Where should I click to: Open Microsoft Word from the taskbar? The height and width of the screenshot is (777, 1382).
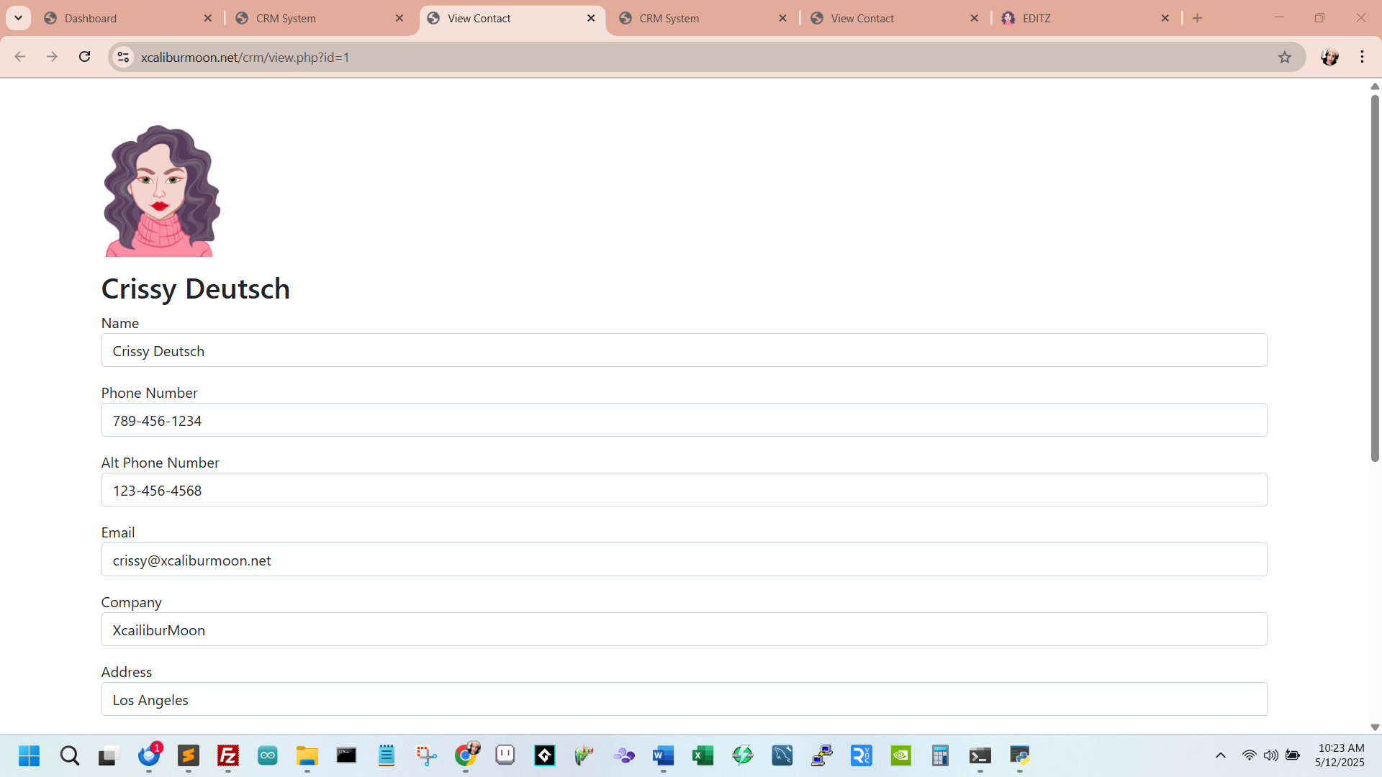664,755
